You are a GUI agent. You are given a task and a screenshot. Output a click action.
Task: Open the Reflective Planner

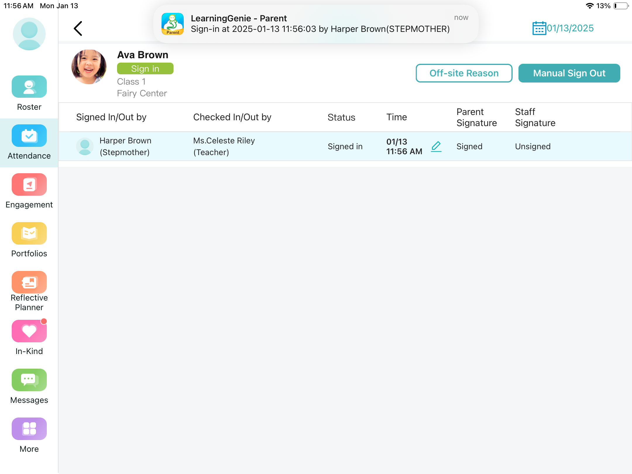29,291
